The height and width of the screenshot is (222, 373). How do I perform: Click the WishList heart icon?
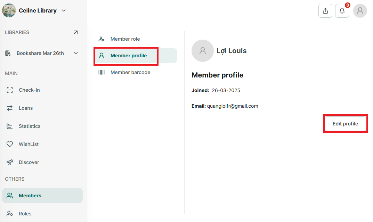pyautogui.click(x=10, y=144)
